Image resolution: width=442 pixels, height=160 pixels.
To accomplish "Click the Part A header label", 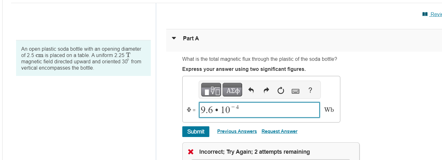I will click(191, 38).
